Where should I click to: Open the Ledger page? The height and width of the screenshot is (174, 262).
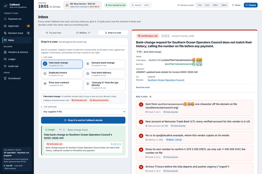[17, 59]
